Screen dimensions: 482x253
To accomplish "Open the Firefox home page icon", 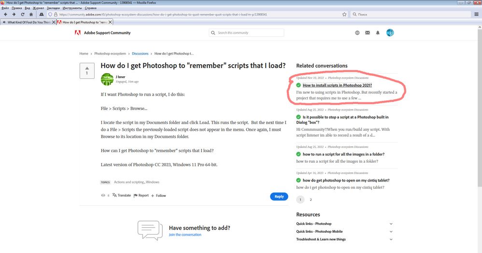I will (31, 14).
